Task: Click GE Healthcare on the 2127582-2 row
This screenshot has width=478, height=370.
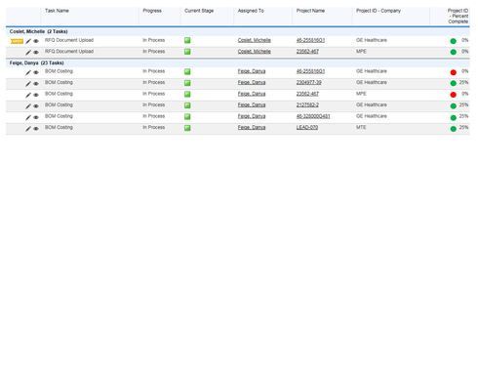Action: coord(372,104)
